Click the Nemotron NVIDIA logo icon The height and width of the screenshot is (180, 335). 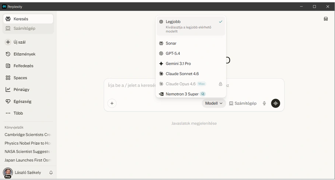pos(161,94)
